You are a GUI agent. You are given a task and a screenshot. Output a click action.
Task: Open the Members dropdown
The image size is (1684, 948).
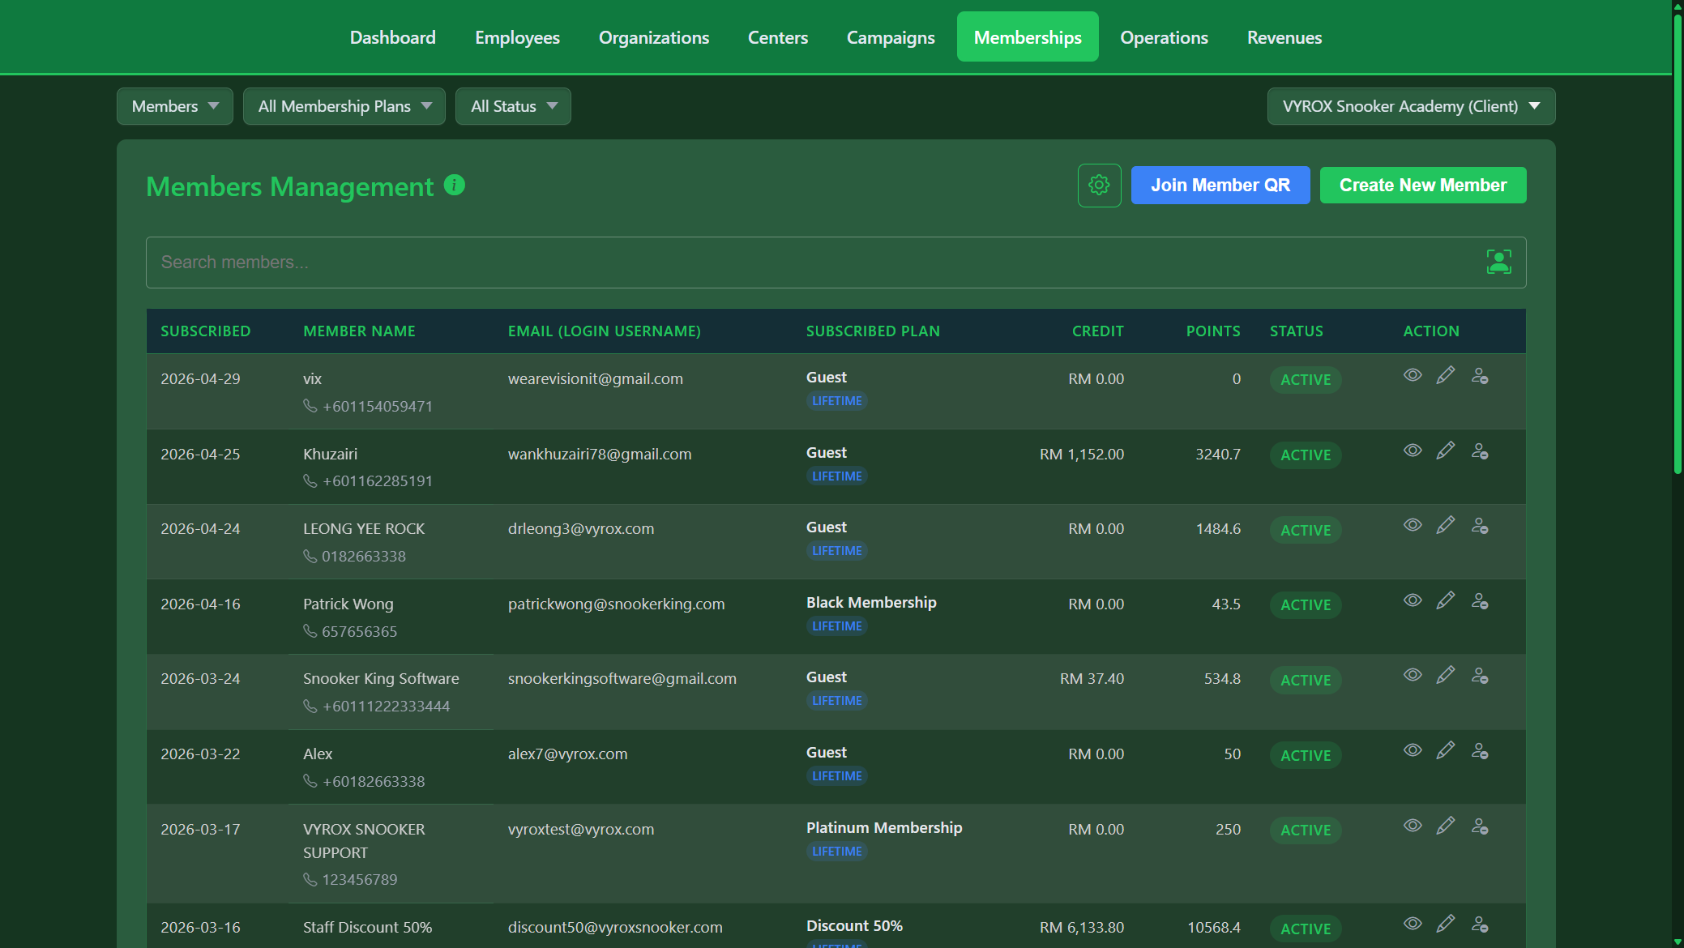pyautogui.click(x=175, y=106)
